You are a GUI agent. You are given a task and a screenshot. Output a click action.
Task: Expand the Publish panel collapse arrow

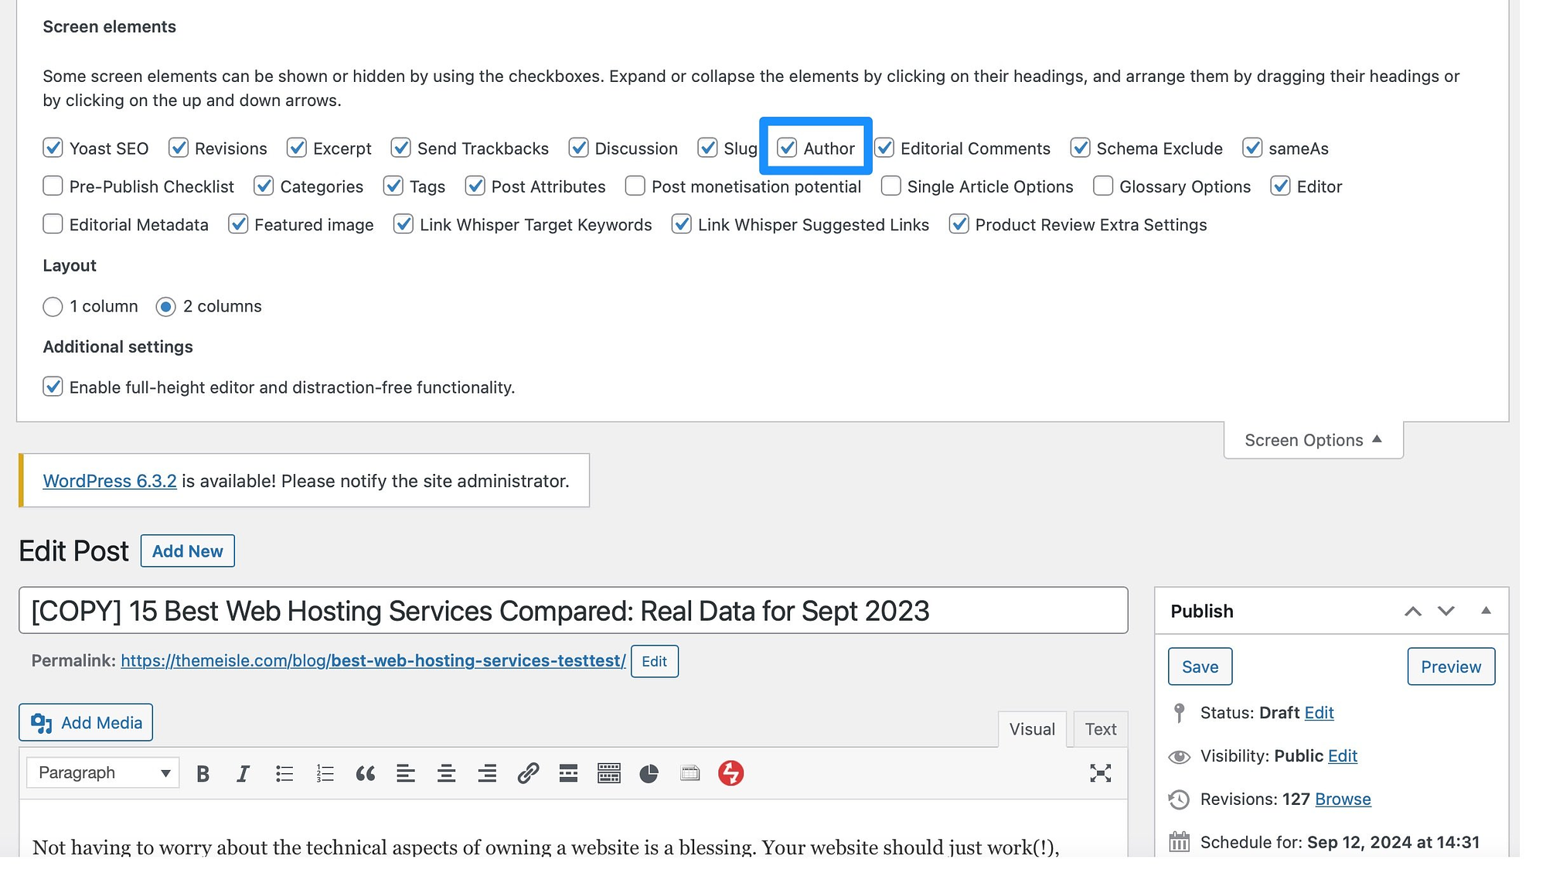(1486, 609)
